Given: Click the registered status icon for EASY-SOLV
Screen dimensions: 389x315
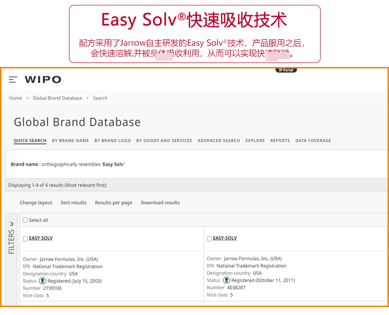Looking at the screenshot, I should point(227,281).
